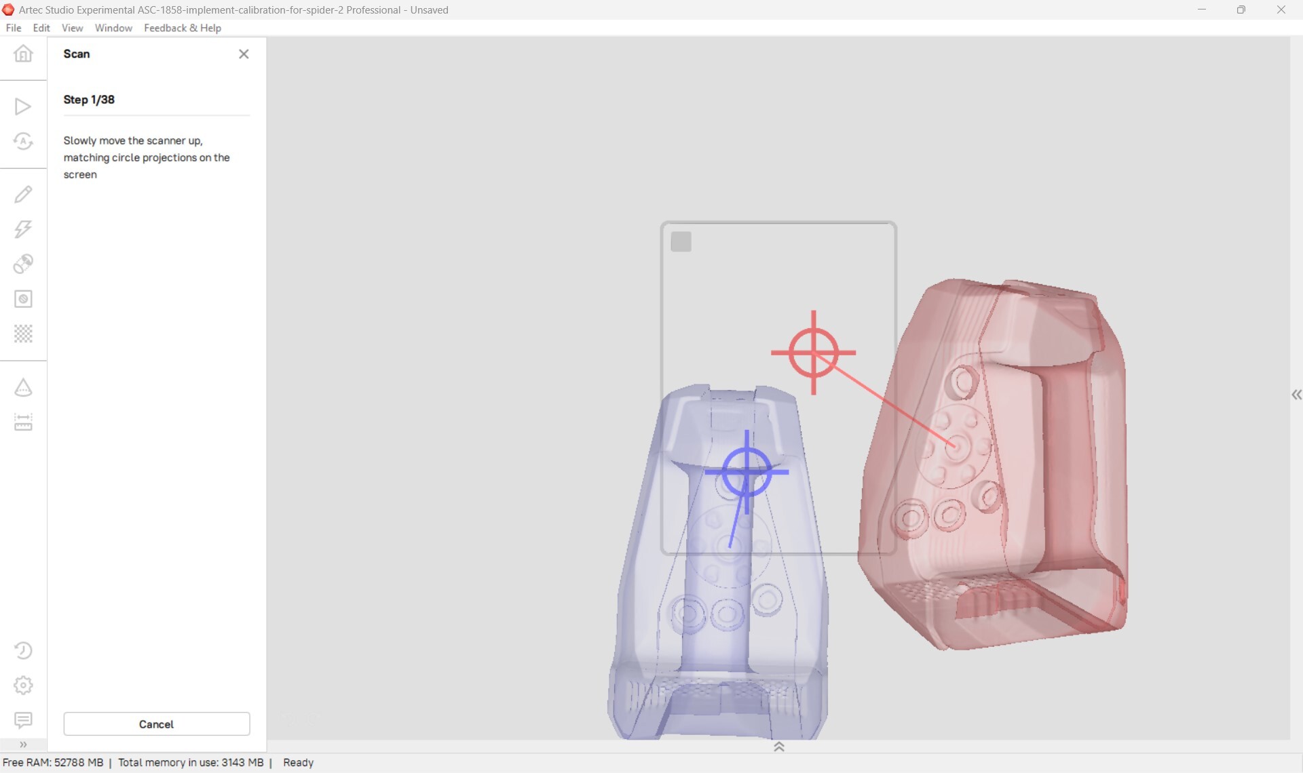Image resolution: width=1303 pixels, height=773 pixels.
Task: Open the History clock icon
Action: click(x=23, y=650)
